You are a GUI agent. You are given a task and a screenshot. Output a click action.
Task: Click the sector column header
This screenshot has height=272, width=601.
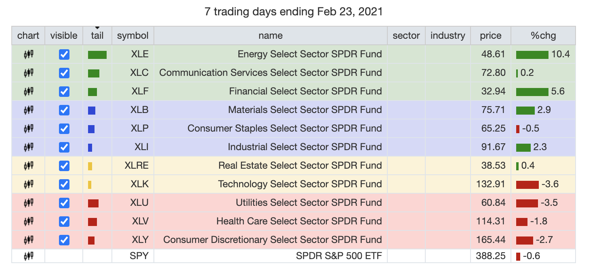click(406, 36)
